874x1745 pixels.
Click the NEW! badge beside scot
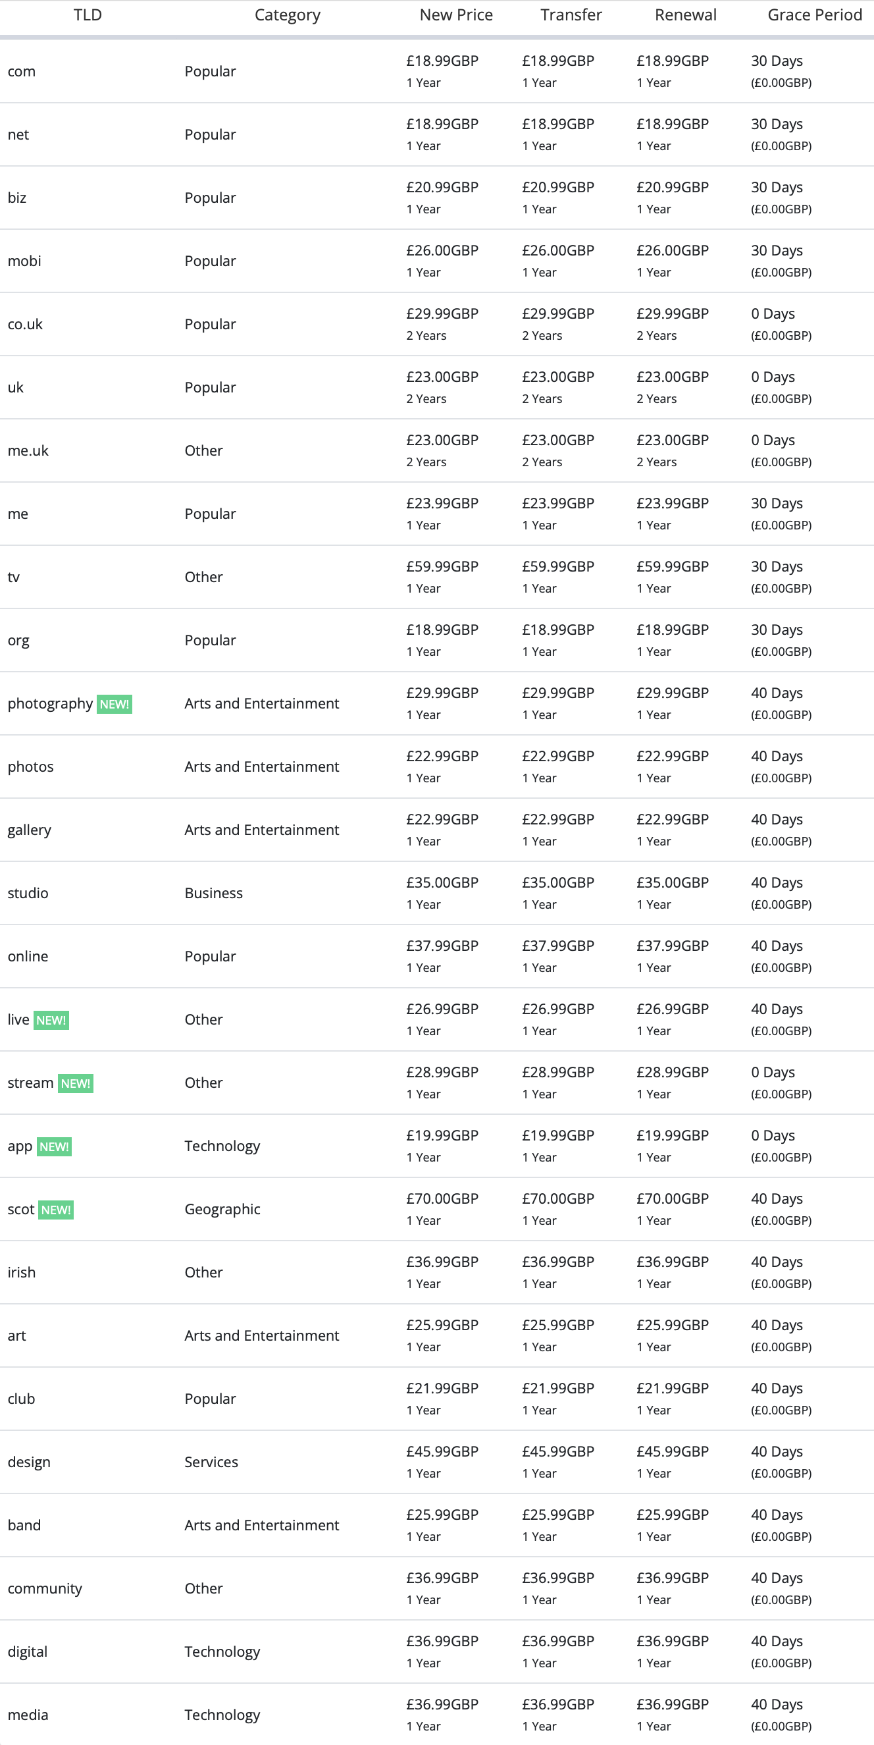tap(55, 1210)
